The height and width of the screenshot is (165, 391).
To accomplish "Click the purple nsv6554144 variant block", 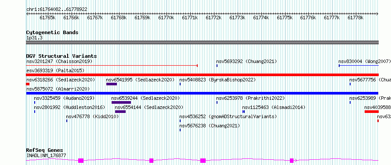I will tap(120, 112).
